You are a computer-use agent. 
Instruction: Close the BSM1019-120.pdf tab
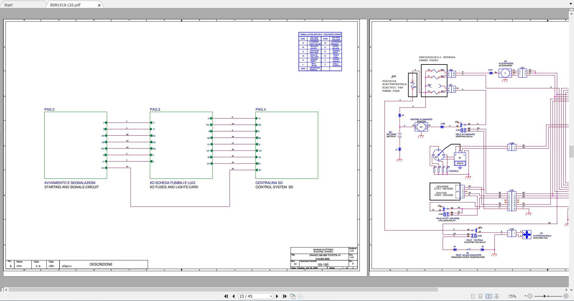click(99, 5)
